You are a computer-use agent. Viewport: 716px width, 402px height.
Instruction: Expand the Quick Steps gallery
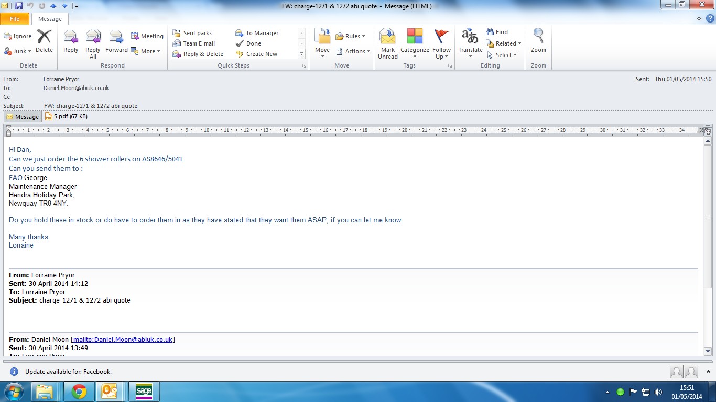pos(301,54)
